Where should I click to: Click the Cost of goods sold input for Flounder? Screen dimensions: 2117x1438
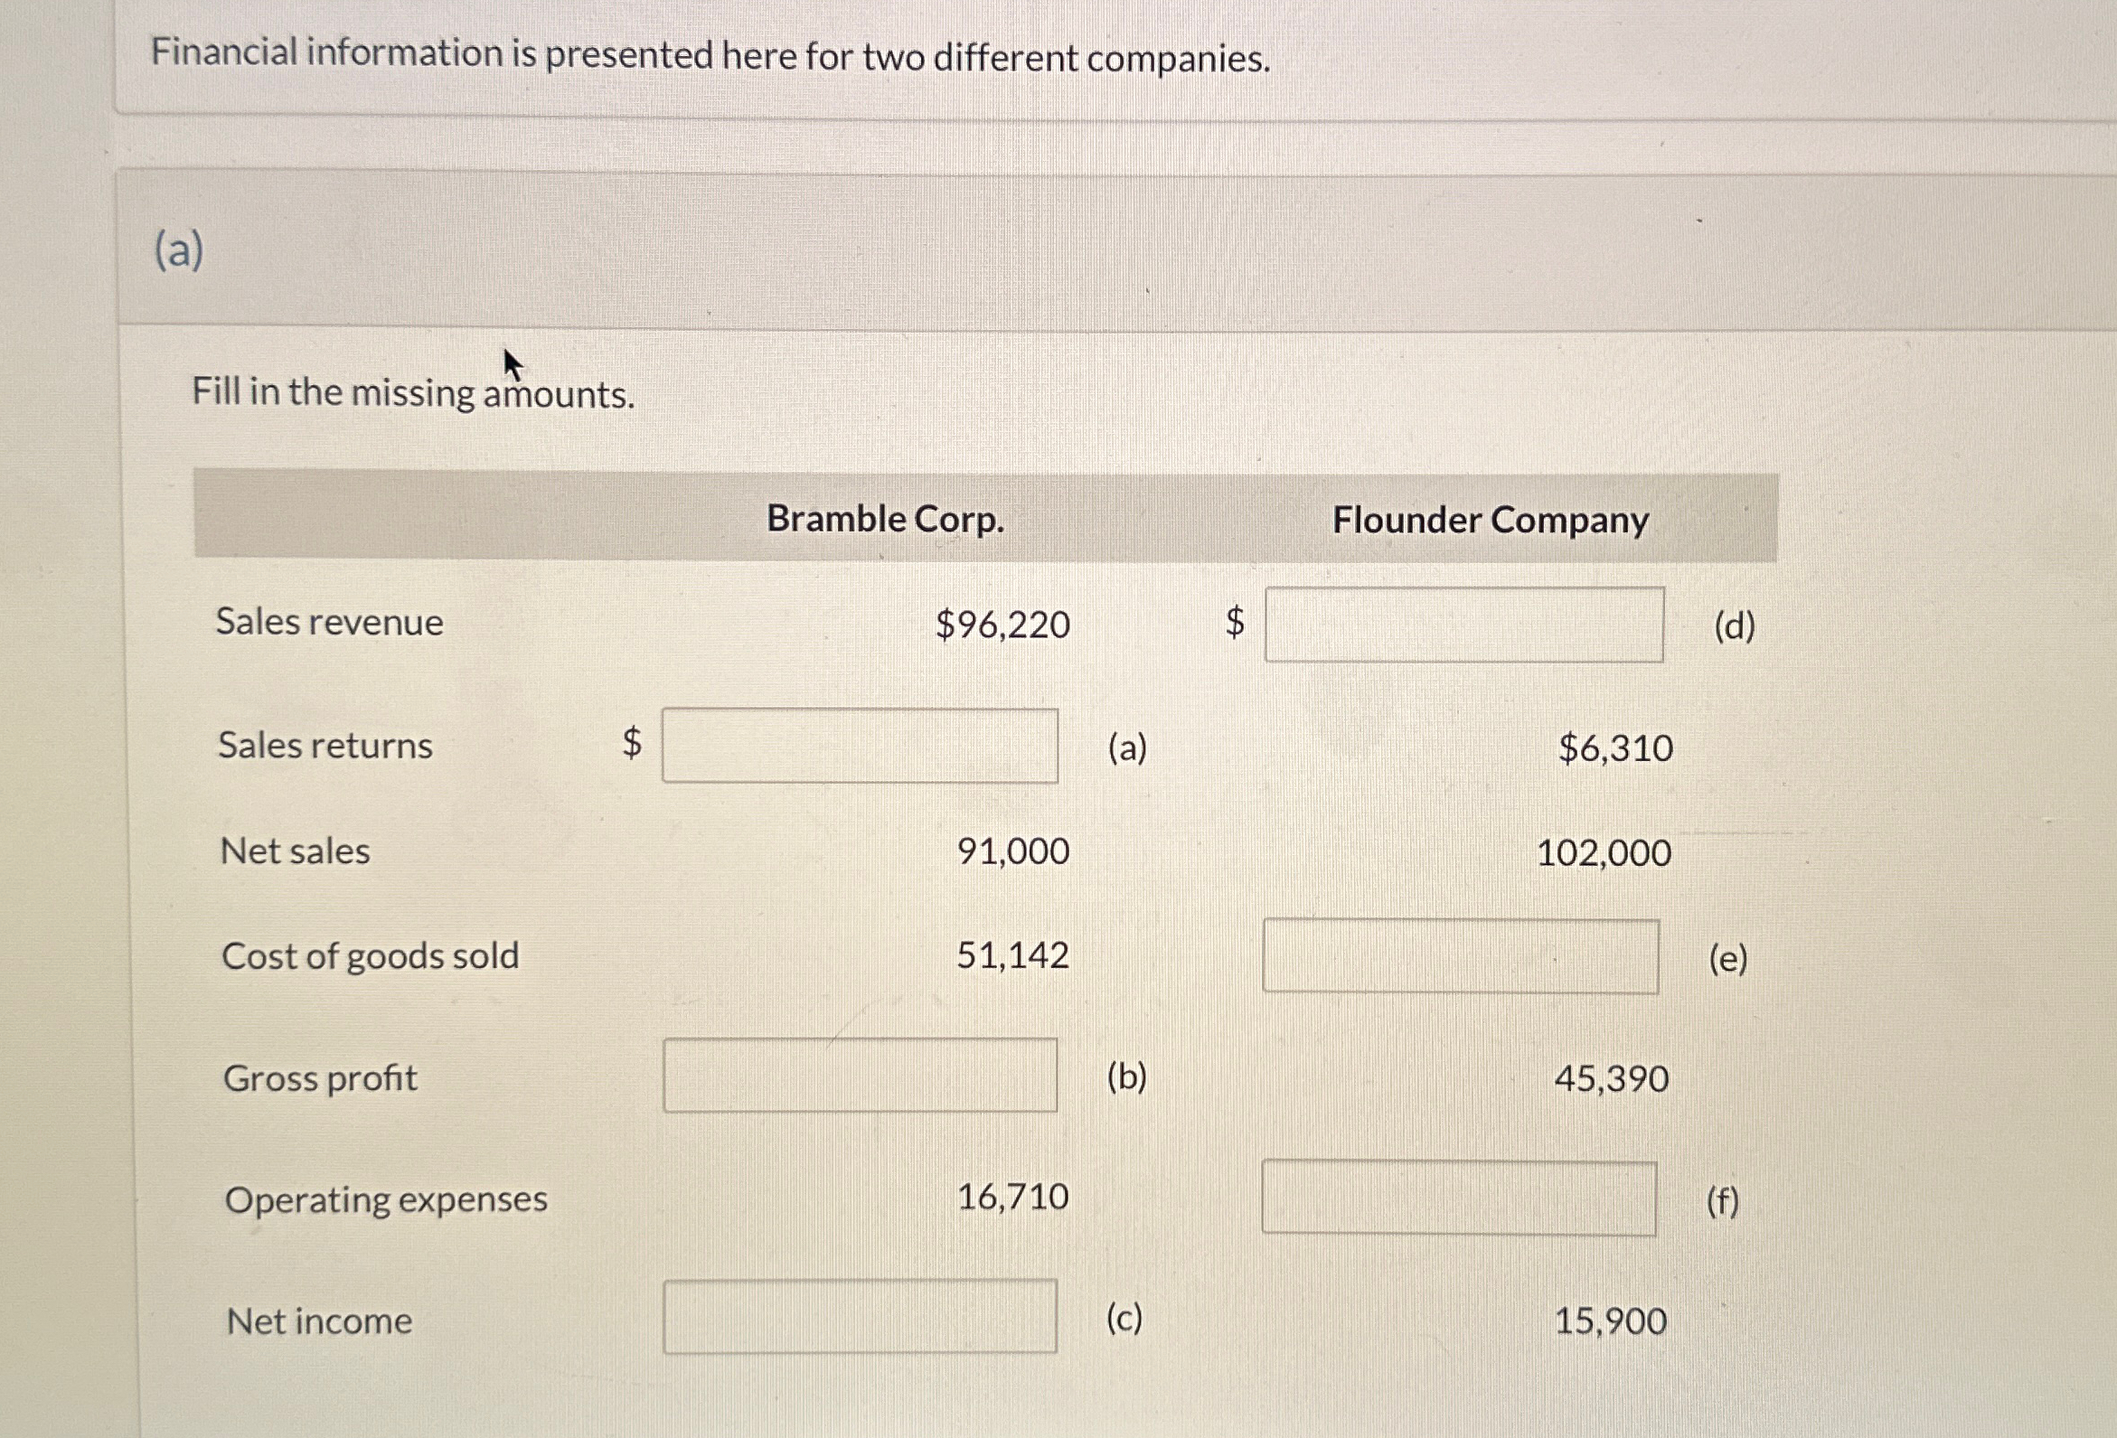1462,958
